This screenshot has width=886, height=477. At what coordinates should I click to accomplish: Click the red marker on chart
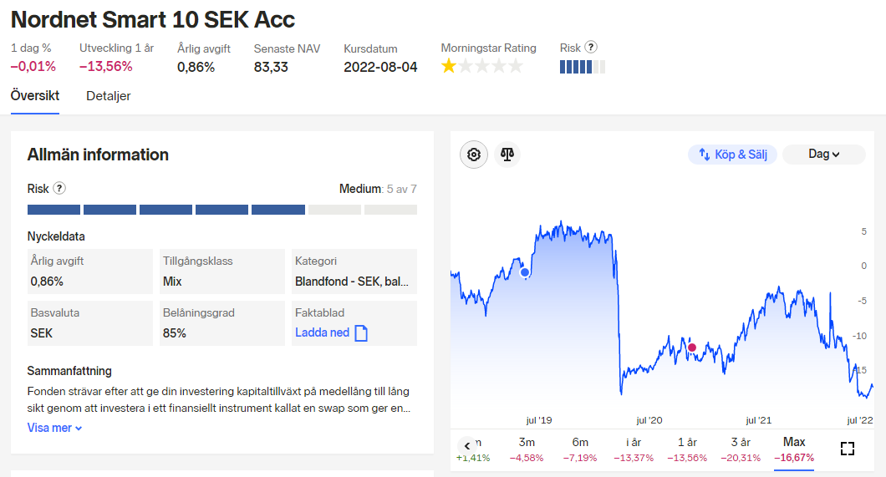click(x=691, y=348)
